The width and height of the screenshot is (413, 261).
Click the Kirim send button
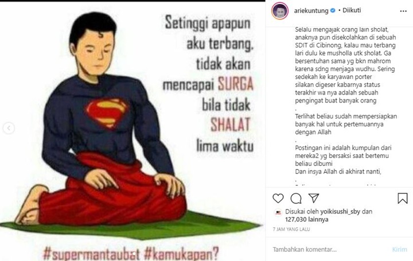(400, 250)
